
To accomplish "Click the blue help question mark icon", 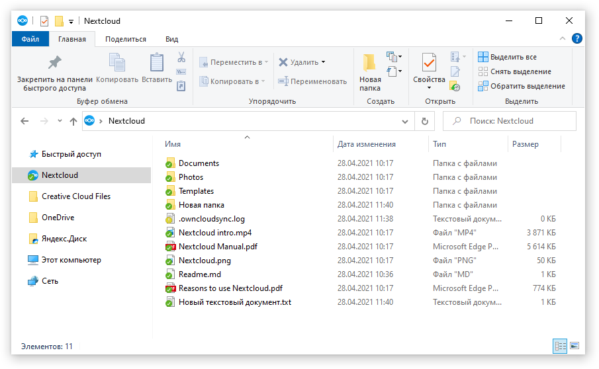I will [577, 38].
